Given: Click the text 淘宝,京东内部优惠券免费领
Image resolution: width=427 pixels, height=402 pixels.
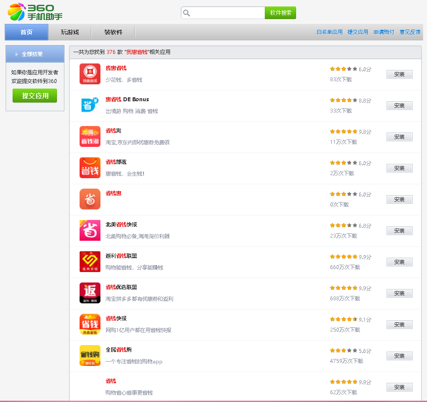Looking at the screenshot, I should pos(137,143).
